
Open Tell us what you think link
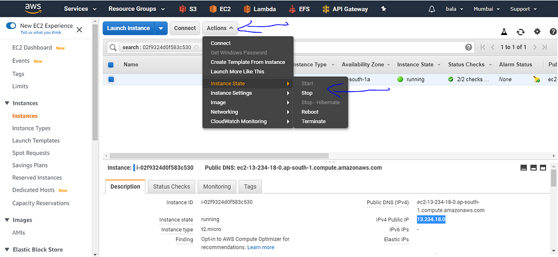pyautogui.click(x=41, y=32)
